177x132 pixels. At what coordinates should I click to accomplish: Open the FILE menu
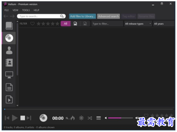coord(6,10)
